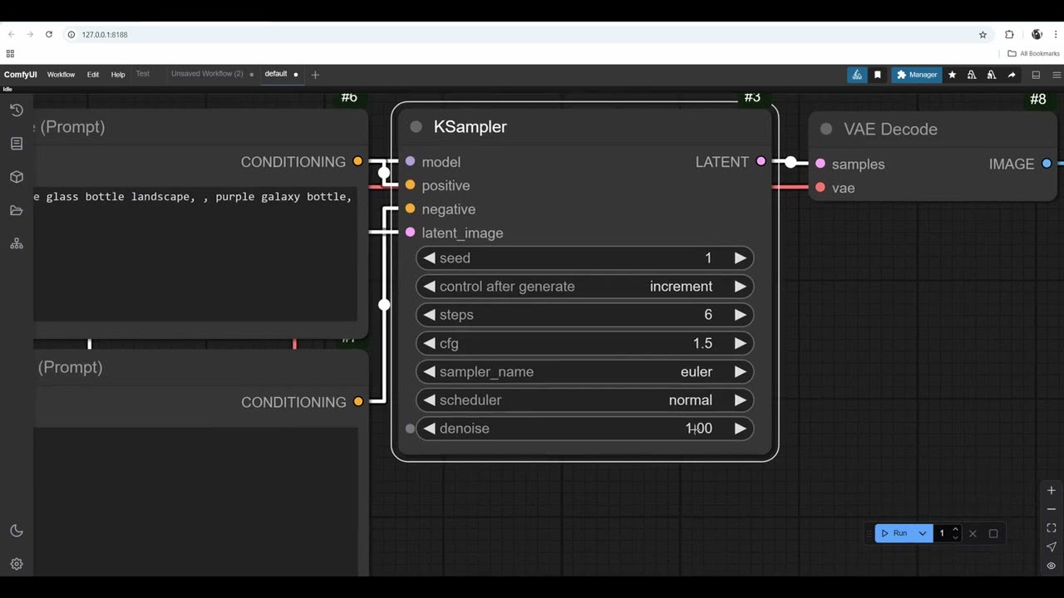Open the Edit menu
The image size is (1064, 598).
tap(93, 75)
